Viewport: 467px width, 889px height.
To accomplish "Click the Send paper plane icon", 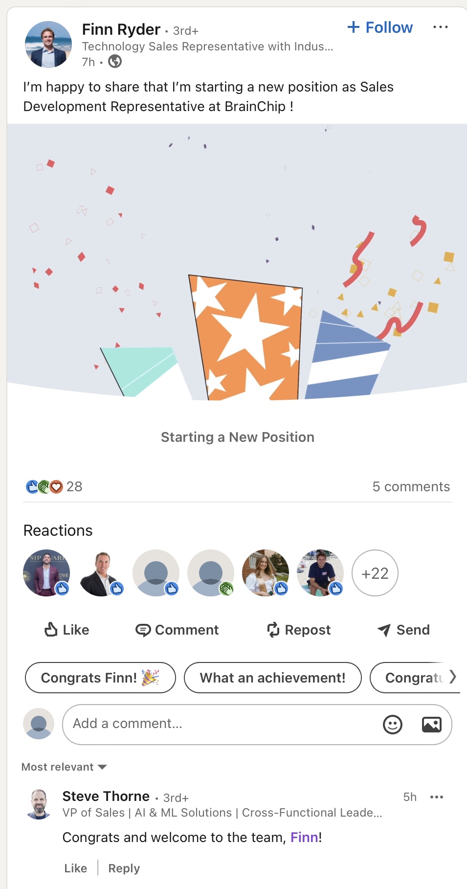I will click(384, 630).
